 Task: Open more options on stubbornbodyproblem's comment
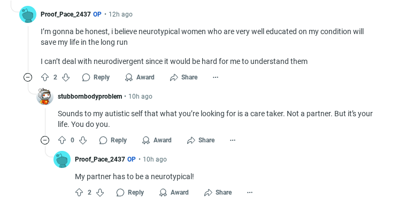[233, 140]
